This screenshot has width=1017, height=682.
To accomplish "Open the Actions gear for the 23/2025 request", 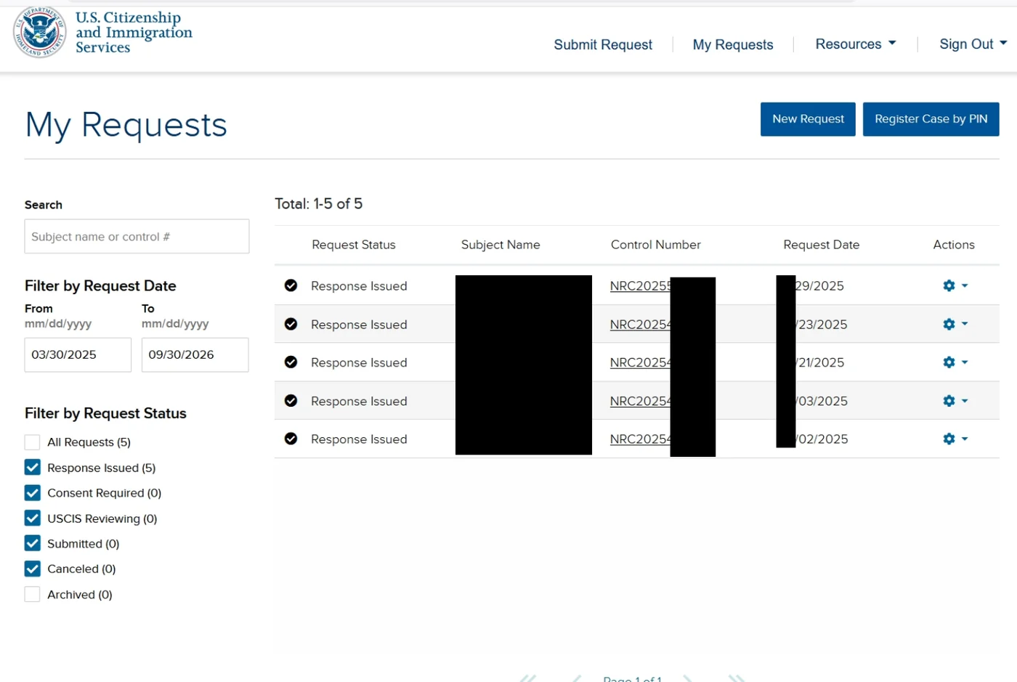I will tap(955, 324).
